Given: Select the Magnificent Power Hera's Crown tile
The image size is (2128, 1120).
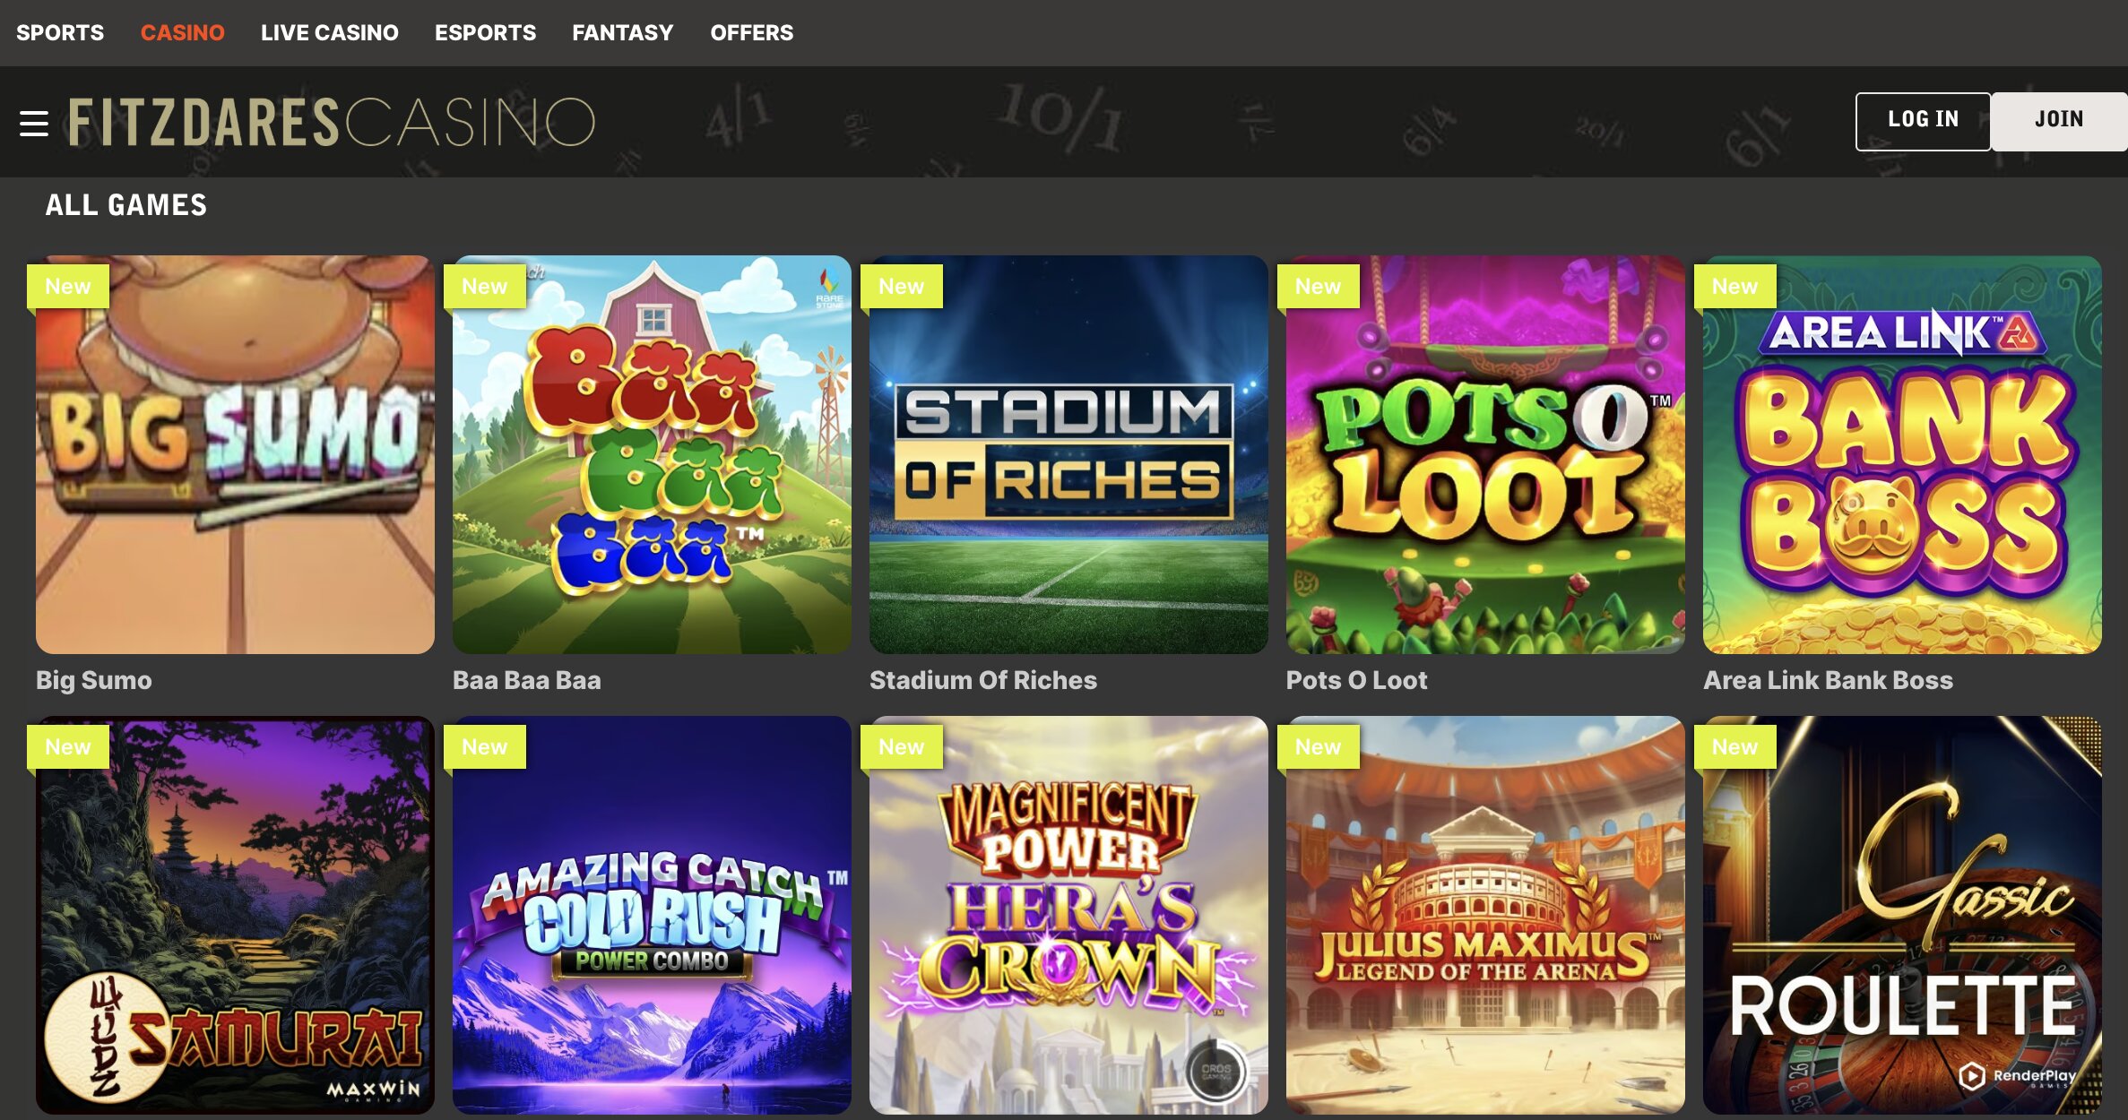Looking at the screenshot, I should (1068, 914).
